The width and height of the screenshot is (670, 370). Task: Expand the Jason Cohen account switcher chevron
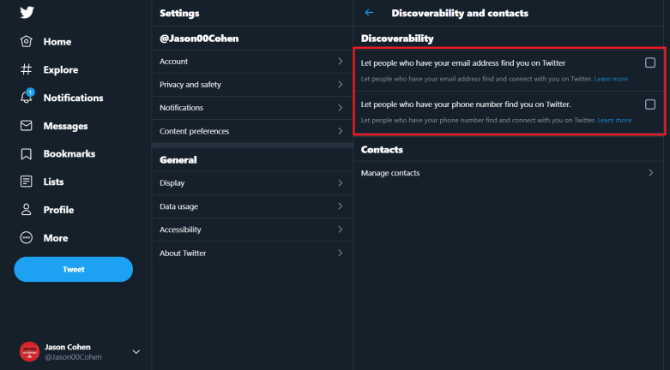click(136, 352)
